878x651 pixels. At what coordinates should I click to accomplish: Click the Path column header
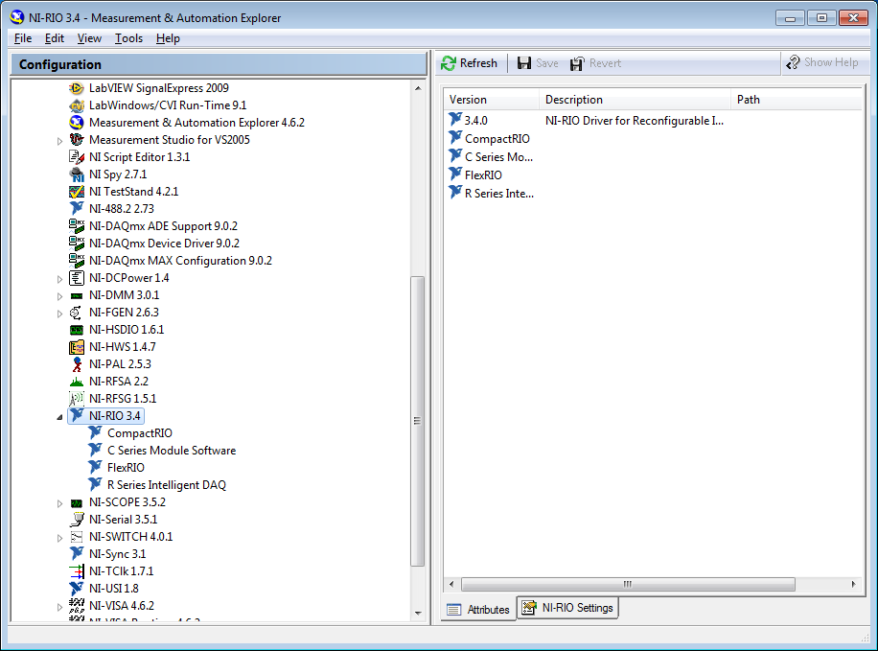797,100
